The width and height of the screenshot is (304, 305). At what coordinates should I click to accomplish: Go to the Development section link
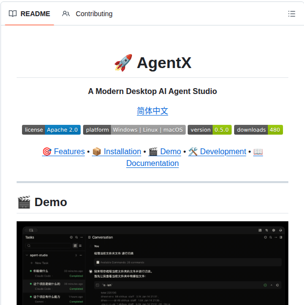217,152
